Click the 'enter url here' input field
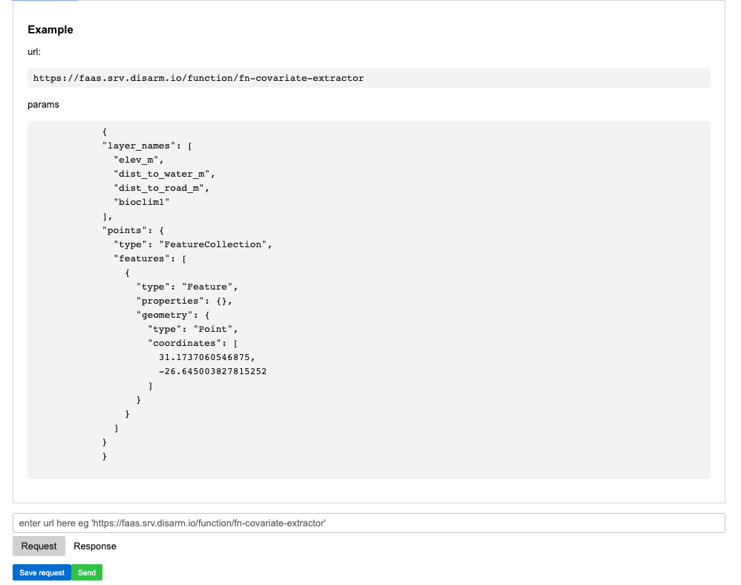Screen dimensions: 741x585 pyautogui.click(x=368, y=523)
